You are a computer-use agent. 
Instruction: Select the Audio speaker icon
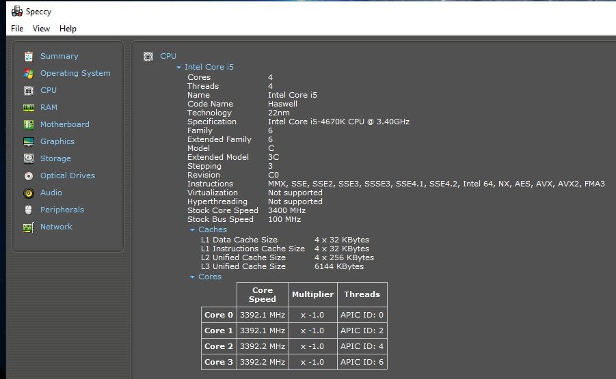click(x=29, y=193)
